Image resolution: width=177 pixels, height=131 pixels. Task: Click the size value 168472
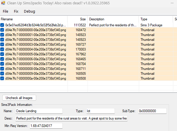[x=81, y=30]
